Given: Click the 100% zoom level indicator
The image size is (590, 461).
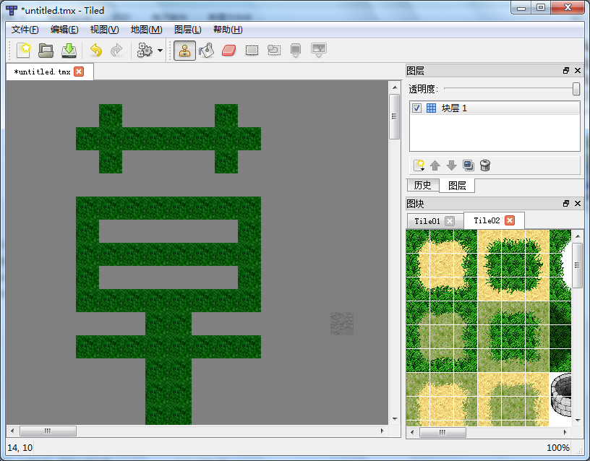Looking at the screenshot, I should coord(557,448).
